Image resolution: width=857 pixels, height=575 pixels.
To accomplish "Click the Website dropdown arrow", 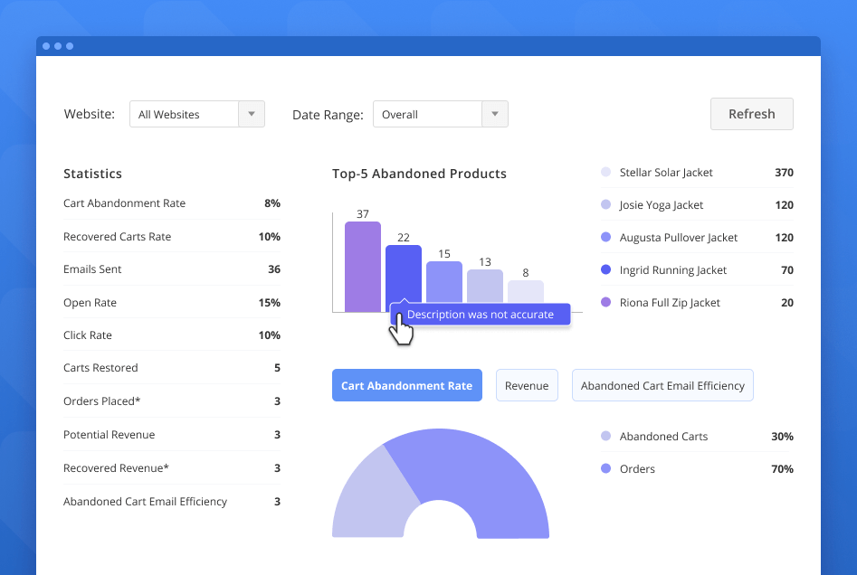I will [251, 114].
